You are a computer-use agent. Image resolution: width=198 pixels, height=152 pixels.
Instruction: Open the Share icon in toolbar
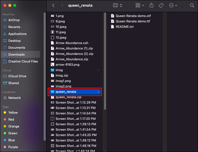151,6
